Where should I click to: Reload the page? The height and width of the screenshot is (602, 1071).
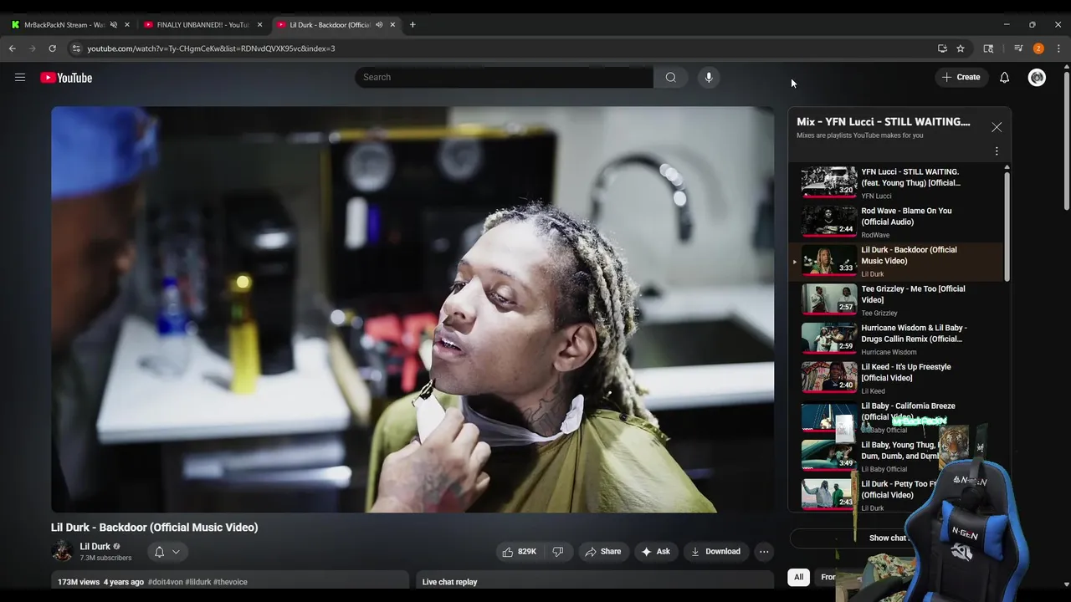tap(52, 48)
